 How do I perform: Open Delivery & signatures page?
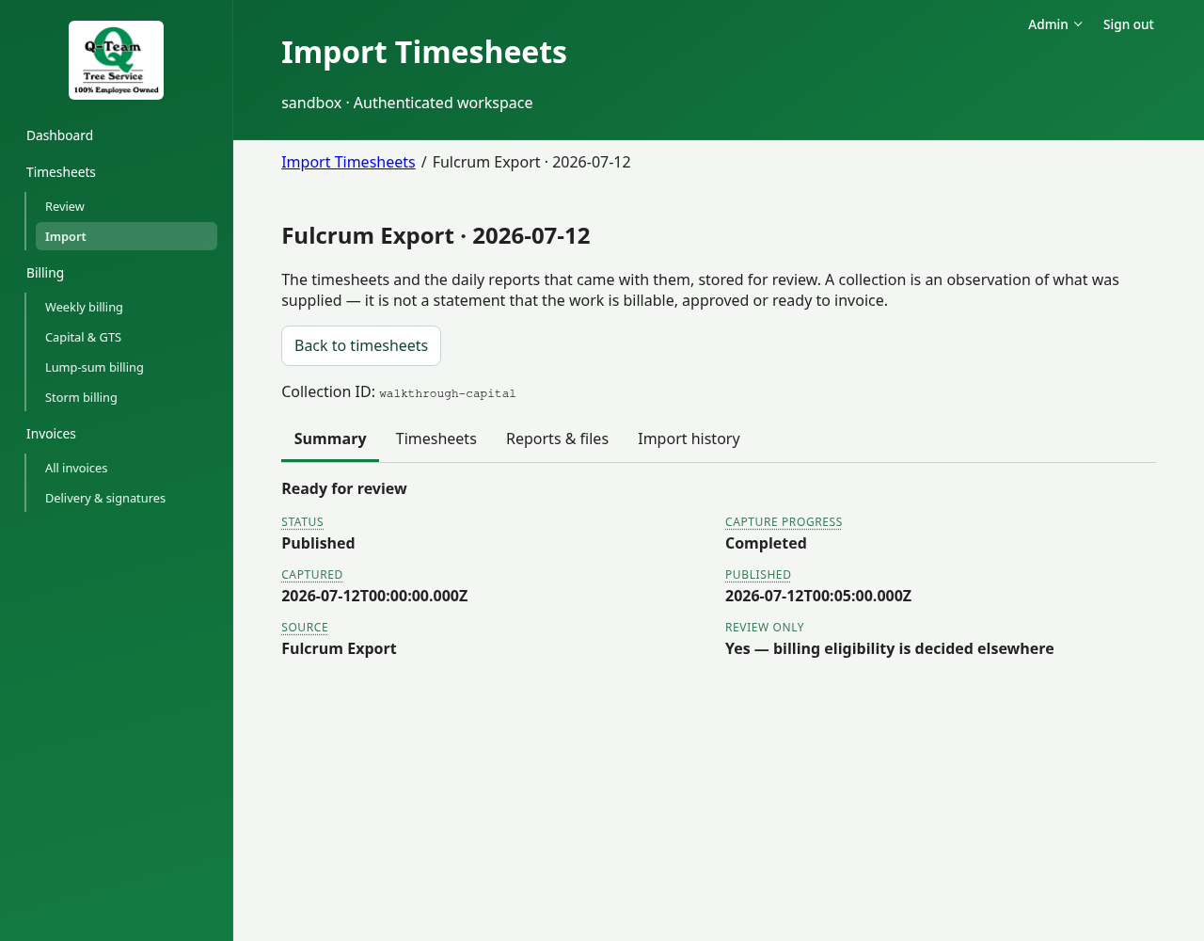[105, 498]
